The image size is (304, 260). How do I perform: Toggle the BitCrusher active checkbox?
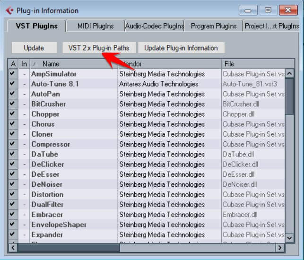[x=12, y=104]
